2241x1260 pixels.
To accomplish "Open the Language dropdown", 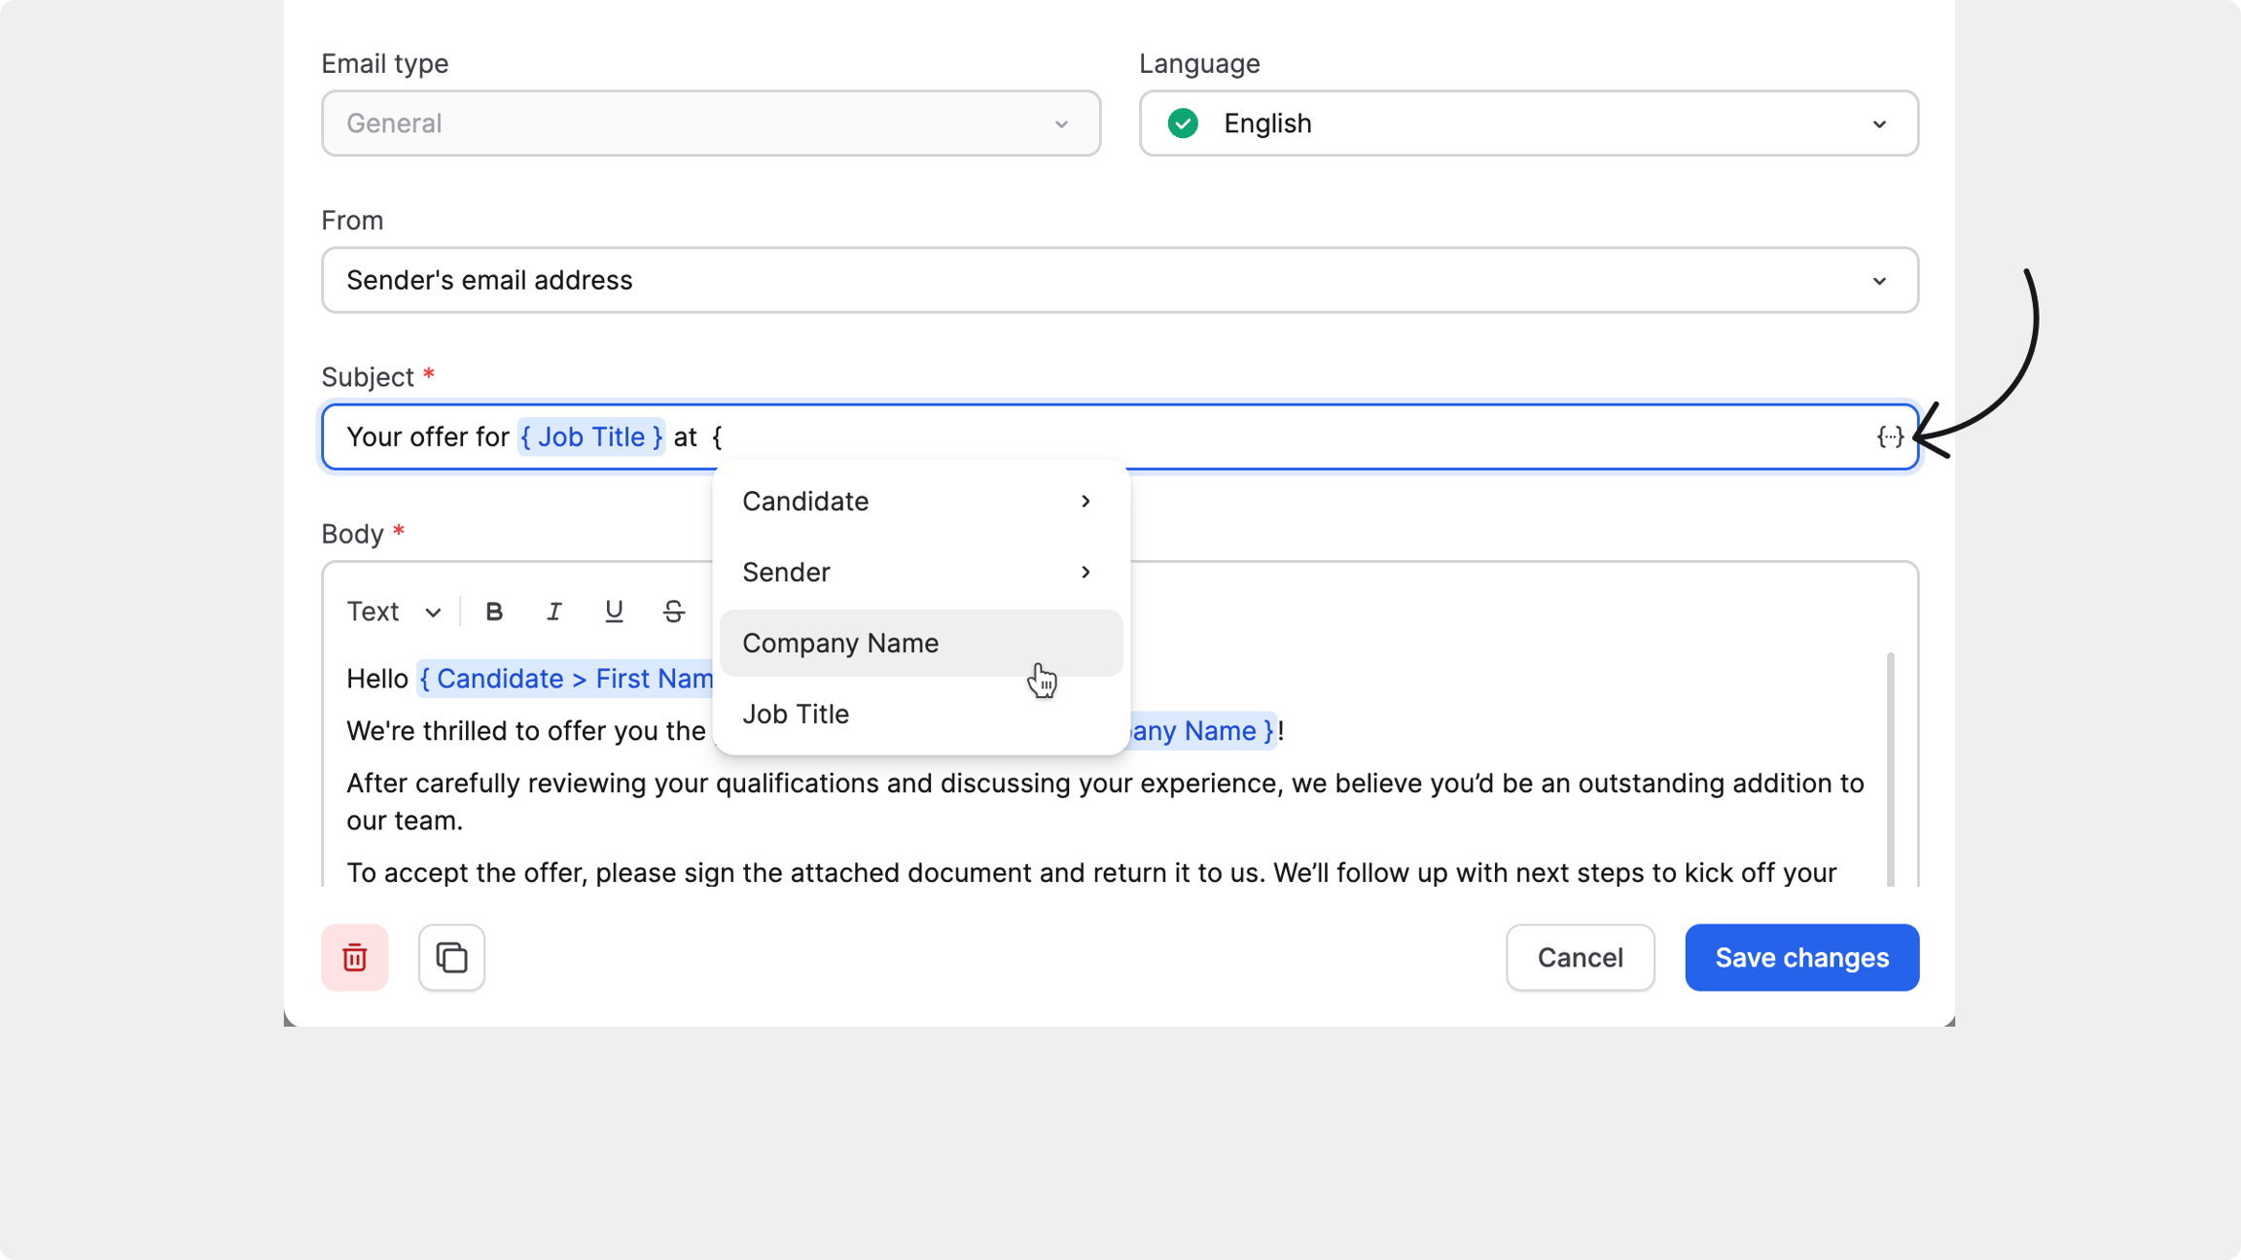I will [1528, 123].
